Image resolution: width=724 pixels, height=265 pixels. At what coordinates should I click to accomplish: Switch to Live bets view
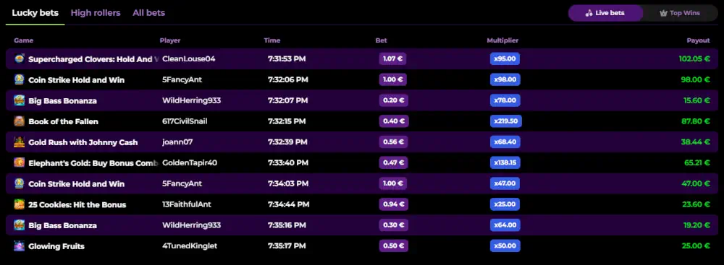tap(605, 13)
